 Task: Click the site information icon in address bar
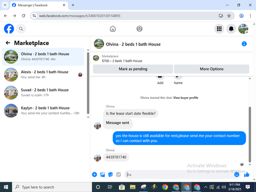coord(34,16)
